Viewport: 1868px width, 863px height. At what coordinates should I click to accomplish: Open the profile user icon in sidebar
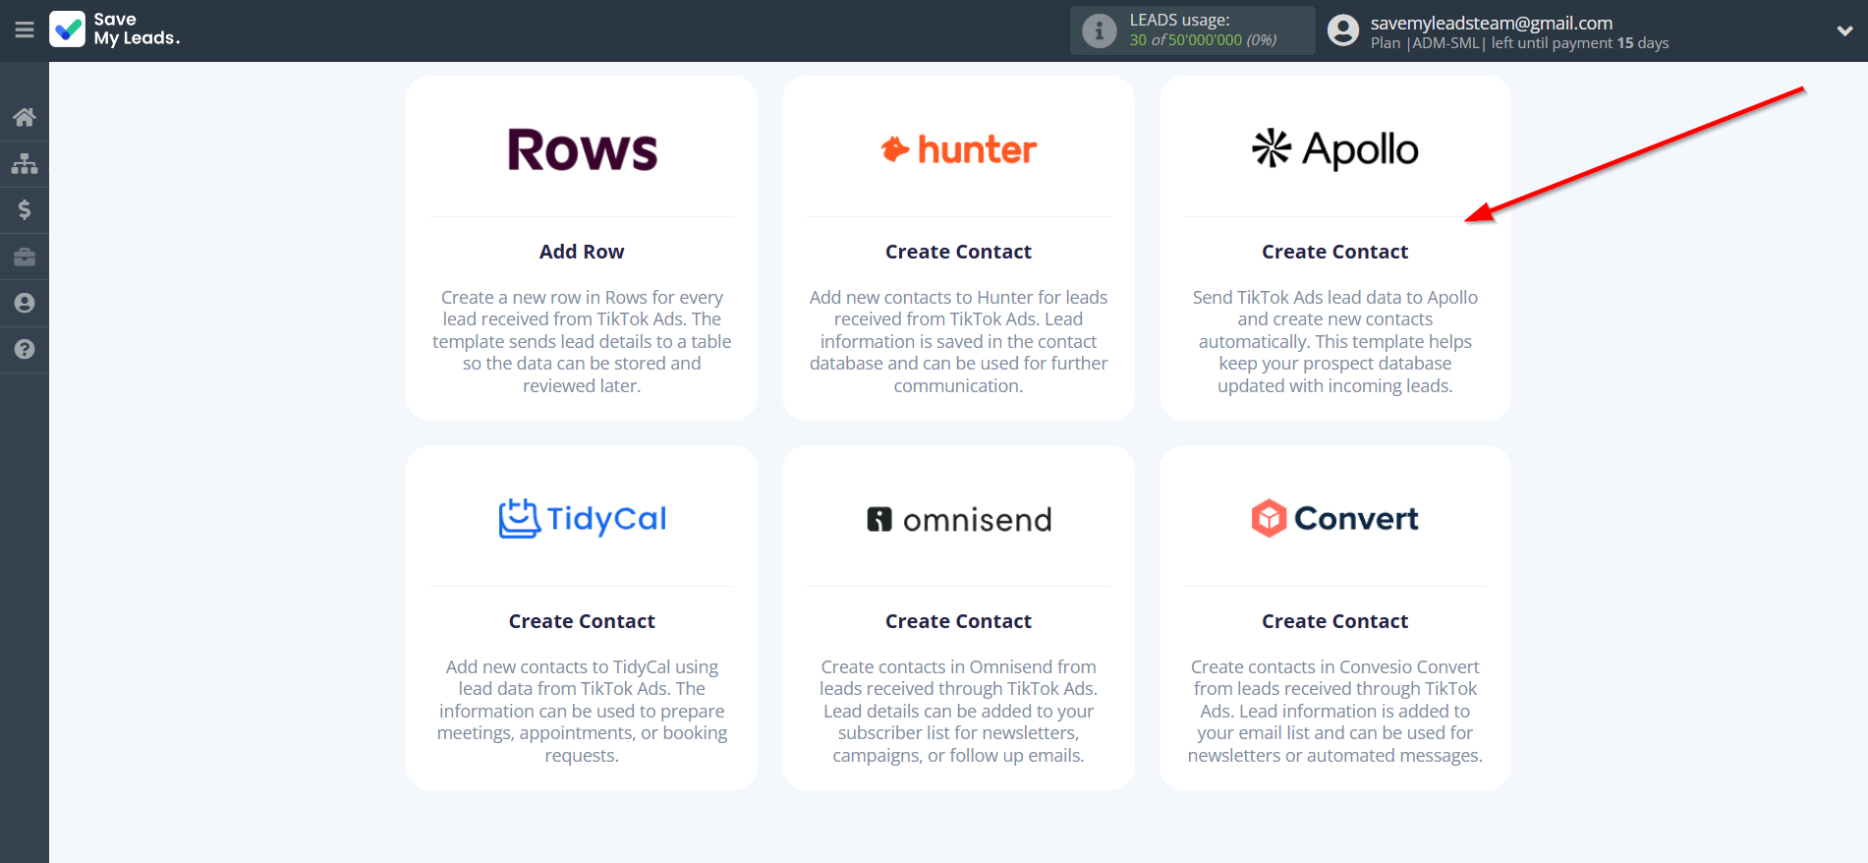pyautogui.click(x=25, y=303)
